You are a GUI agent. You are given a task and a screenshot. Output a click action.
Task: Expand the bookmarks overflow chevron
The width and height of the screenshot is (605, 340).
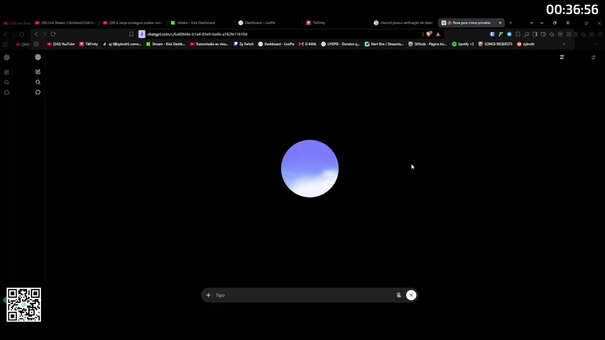click(564, 44)
